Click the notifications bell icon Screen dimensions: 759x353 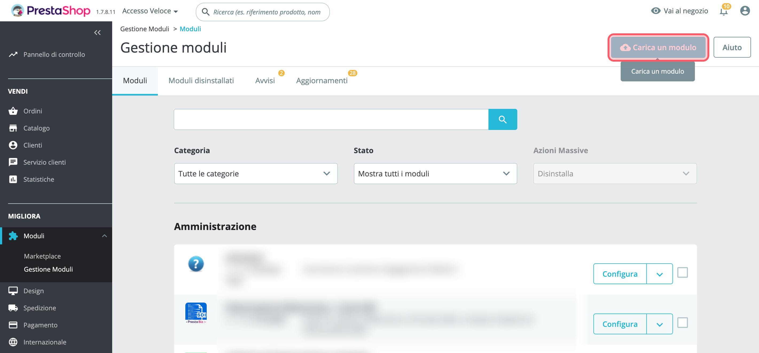(x=724, y=11)
